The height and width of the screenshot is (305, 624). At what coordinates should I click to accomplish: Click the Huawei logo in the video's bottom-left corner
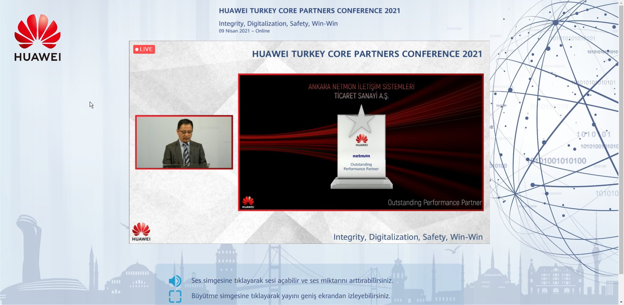tap(141, 232)
